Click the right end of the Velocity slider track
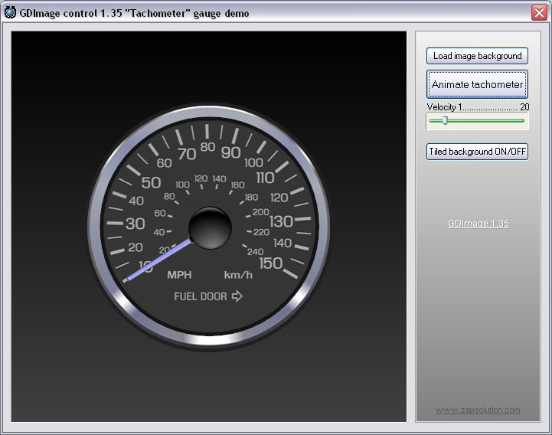552x435 pixels. point(523,120)
